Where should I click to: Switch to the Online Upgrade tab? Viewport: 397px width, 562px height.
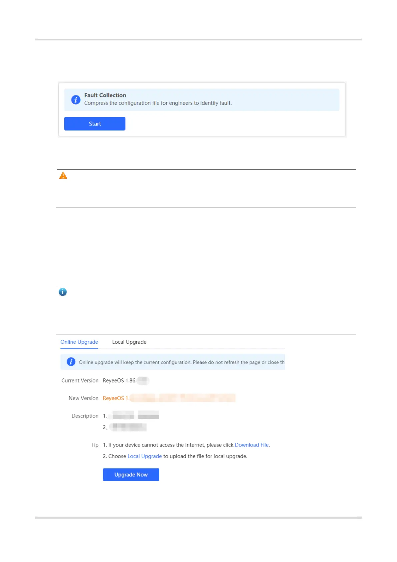point(79,342)
